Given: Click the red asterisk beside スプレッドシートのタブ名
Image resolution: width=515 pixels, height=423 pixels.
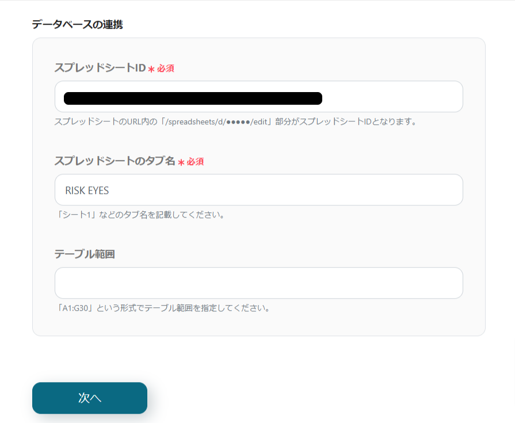Looking at the screenshot, I should pos(181,162).
